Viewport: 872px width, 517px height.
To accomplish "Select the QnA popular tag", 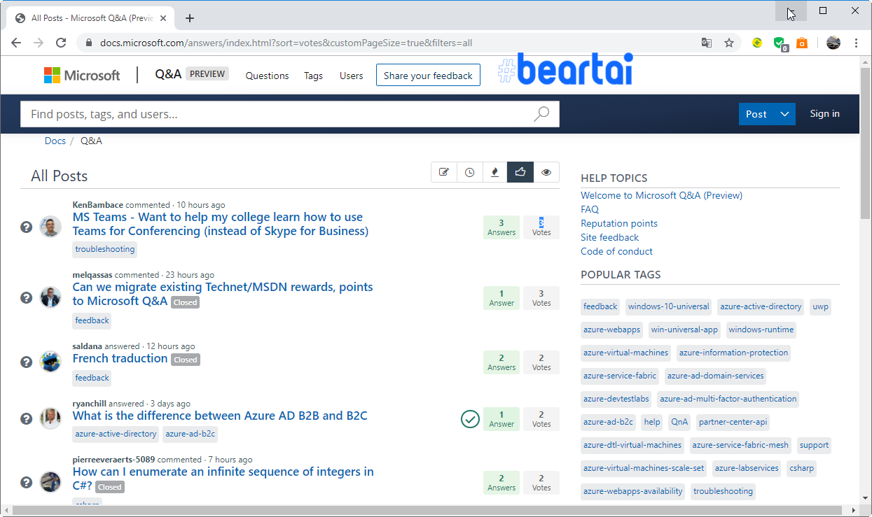I will [x=679, y=422].
